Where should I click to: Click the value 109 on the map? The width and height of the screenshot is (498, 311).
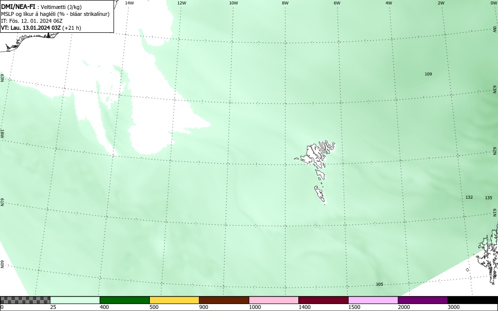pyautogui.click(x=428, y=74)
